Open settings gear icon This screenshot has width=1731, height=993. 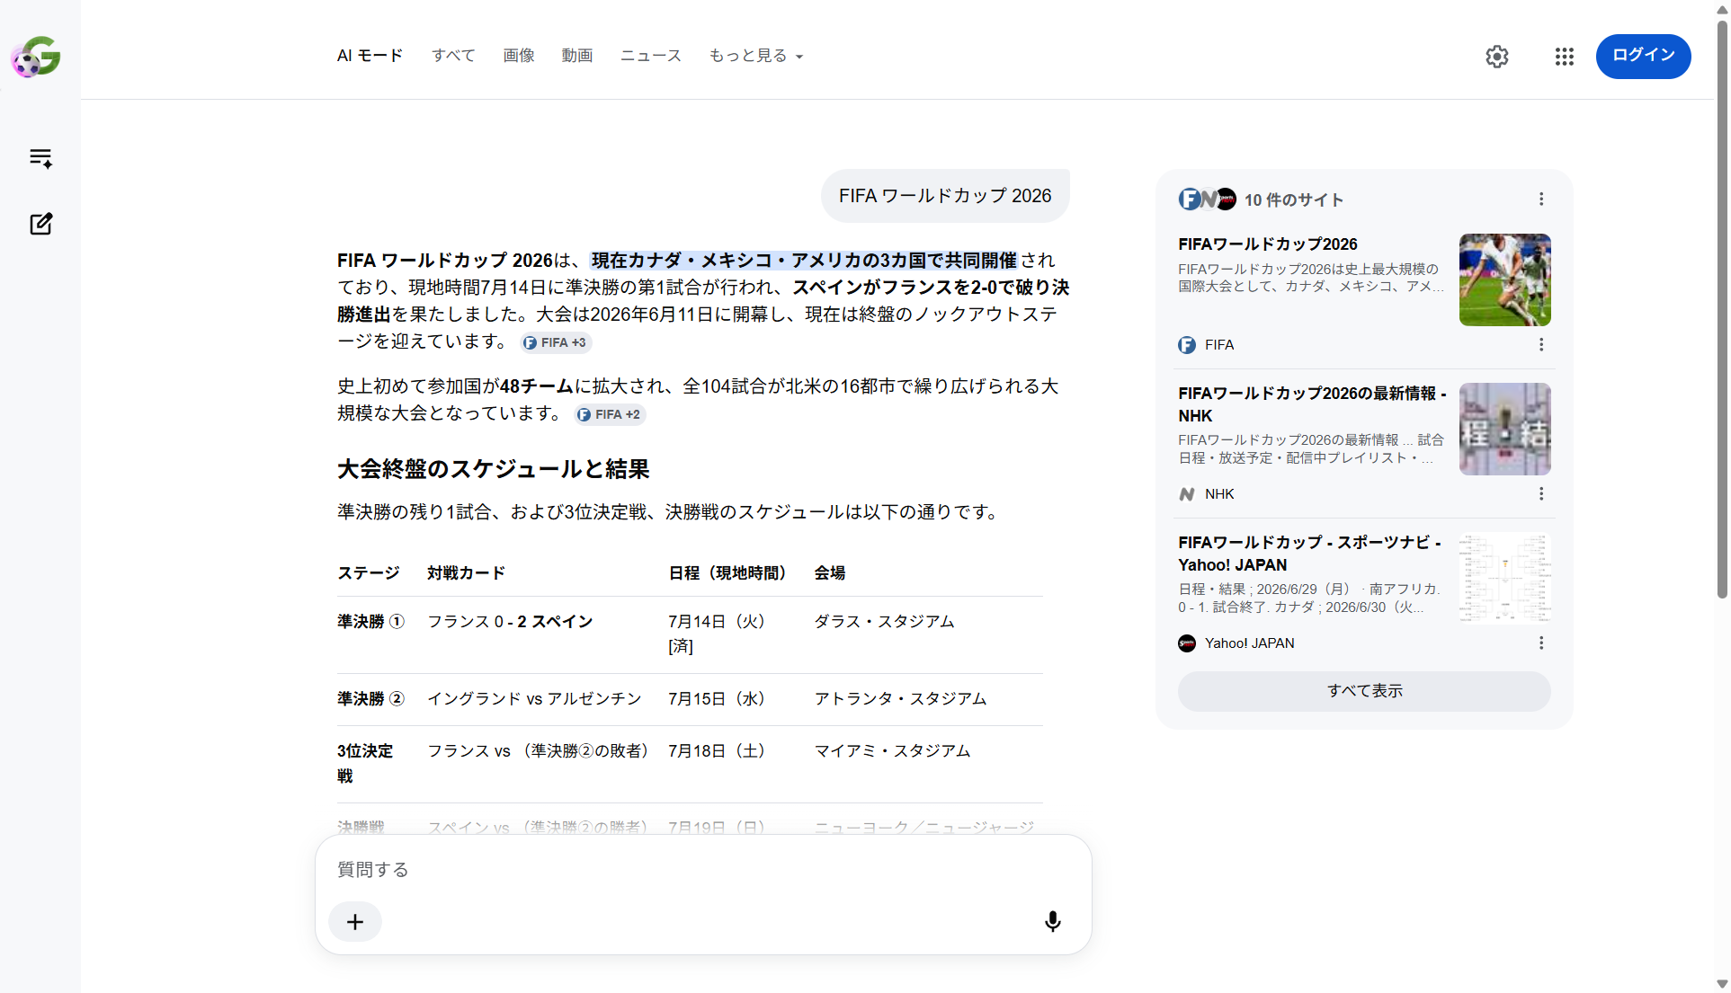click(x=1496, y=57)
